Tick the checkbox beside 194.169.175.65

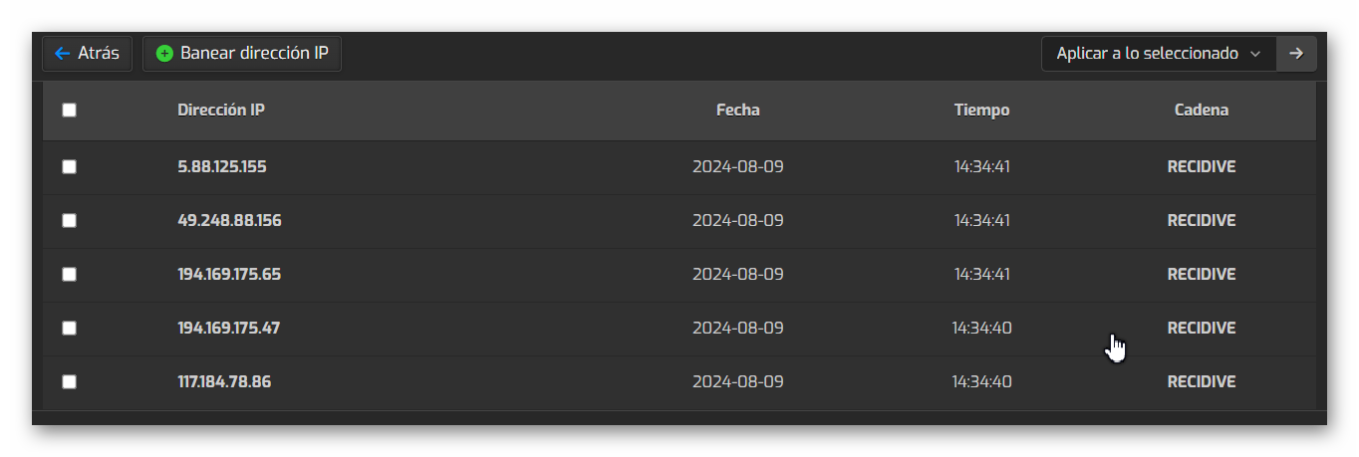pos(69,275)
